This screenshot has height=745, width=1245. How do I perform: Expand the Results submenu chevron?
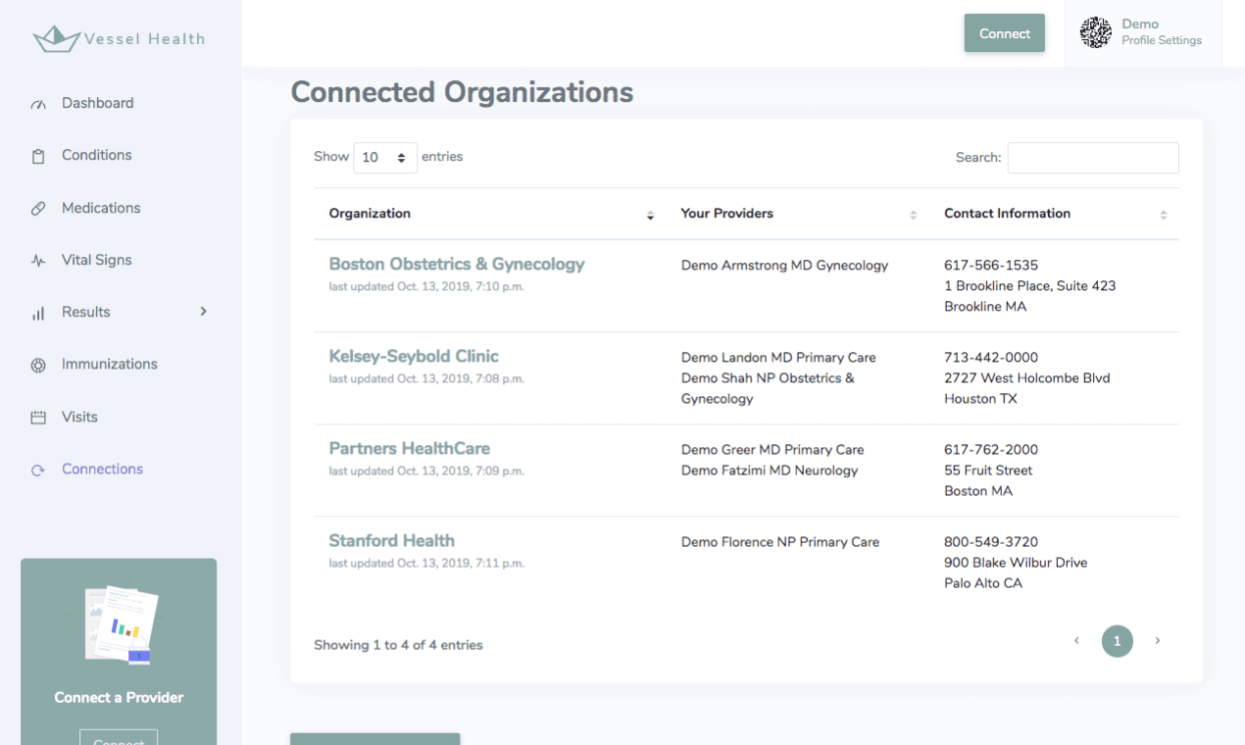click(x=204, y=312)
